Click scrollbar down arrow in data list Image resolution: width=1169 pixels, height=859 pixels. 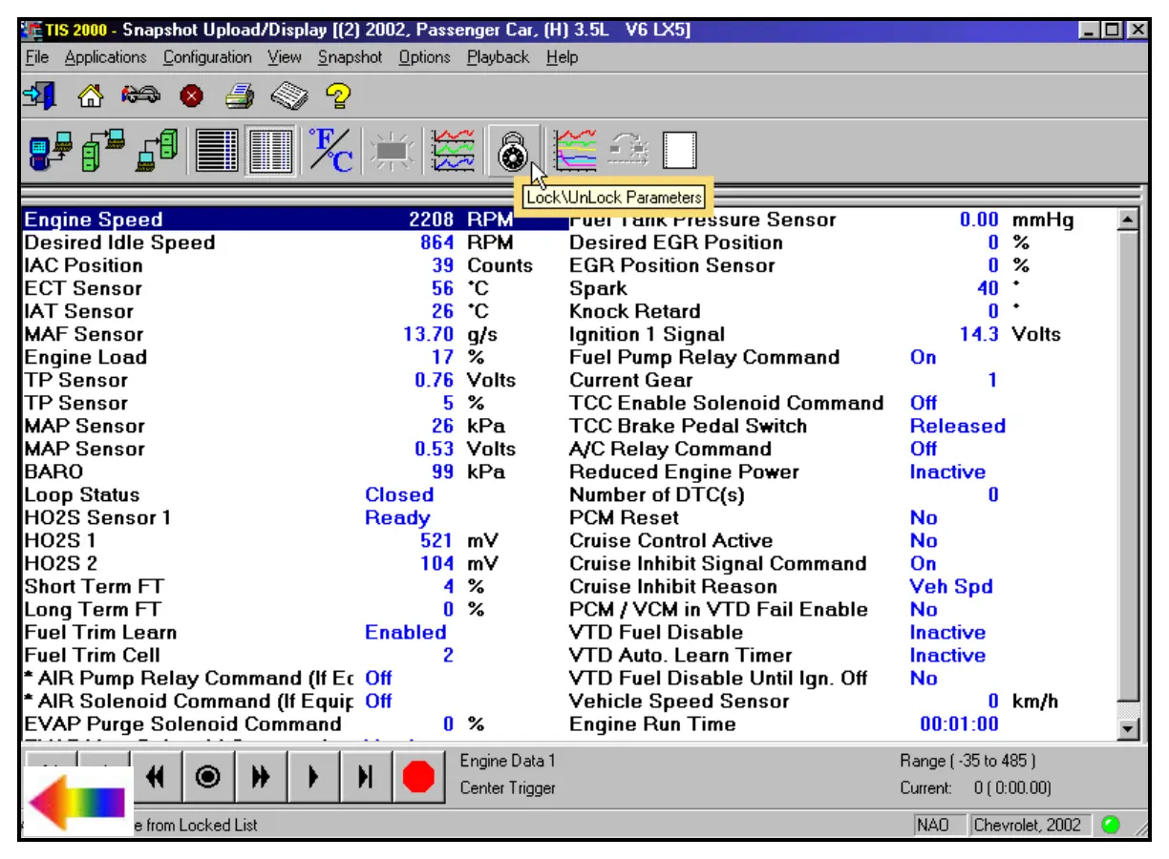(x=1128, y=729)
